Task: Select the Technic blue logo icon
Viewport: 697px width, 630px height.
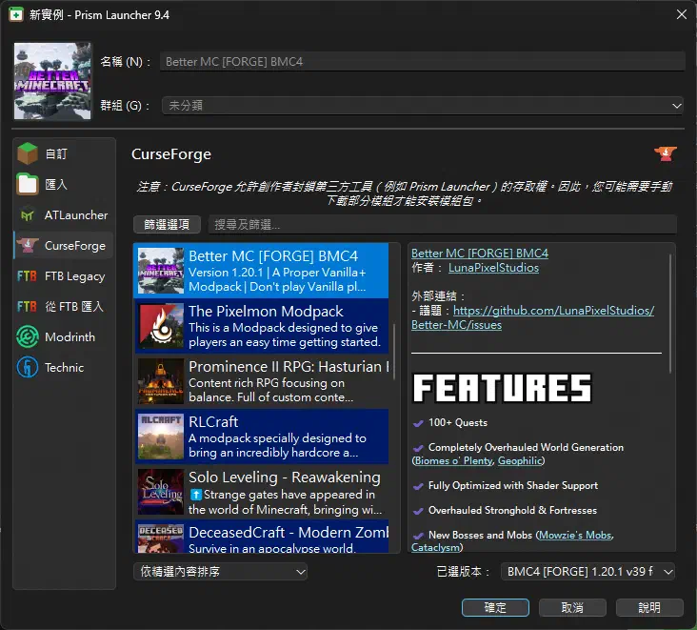Action: coord(28,368)
